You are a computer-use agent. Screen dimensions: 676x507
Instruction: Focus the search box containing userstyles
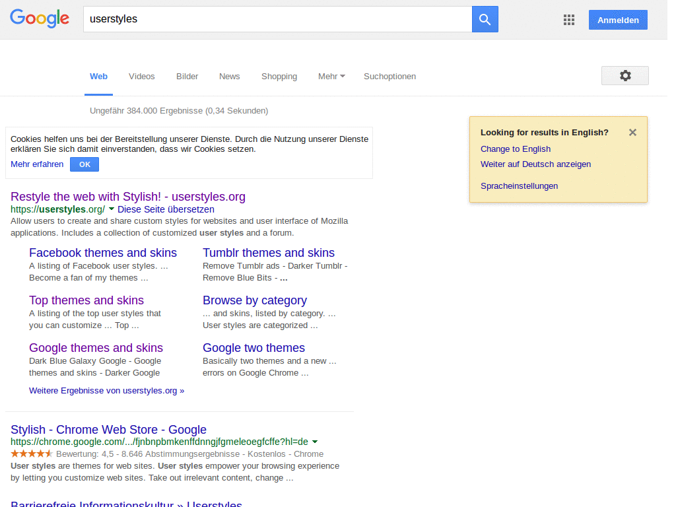[278, 19]
